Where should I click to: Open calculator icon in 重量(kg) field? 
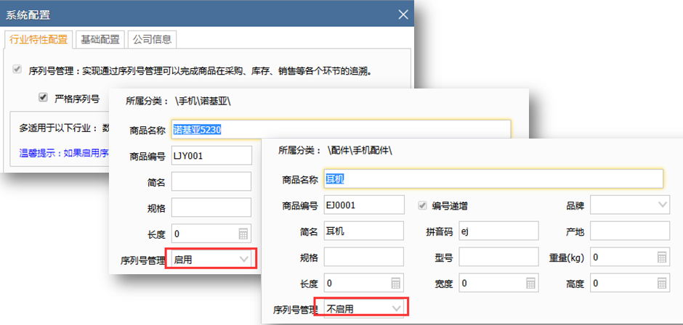662,258
